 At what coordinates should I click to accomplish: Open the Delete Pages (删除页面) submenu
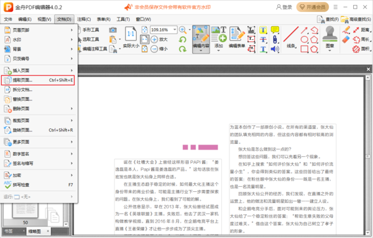tap(39, 109)
